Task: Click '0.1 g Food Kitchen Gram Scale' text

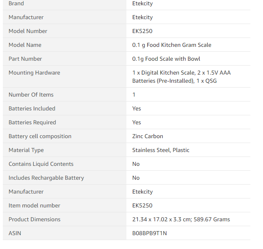Action: coord(172,45)
